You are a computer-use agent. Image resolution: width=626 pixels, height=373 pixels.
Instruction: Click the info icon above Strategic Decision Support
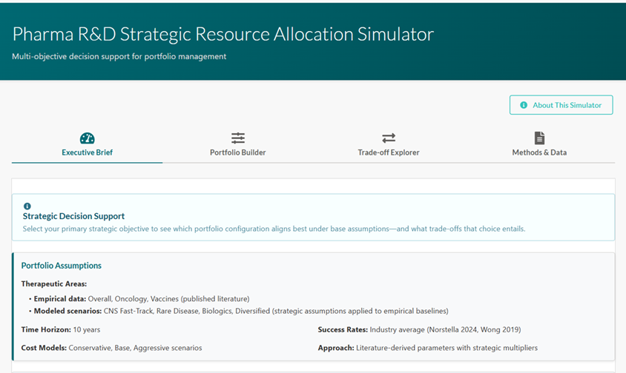coord(27,206)
